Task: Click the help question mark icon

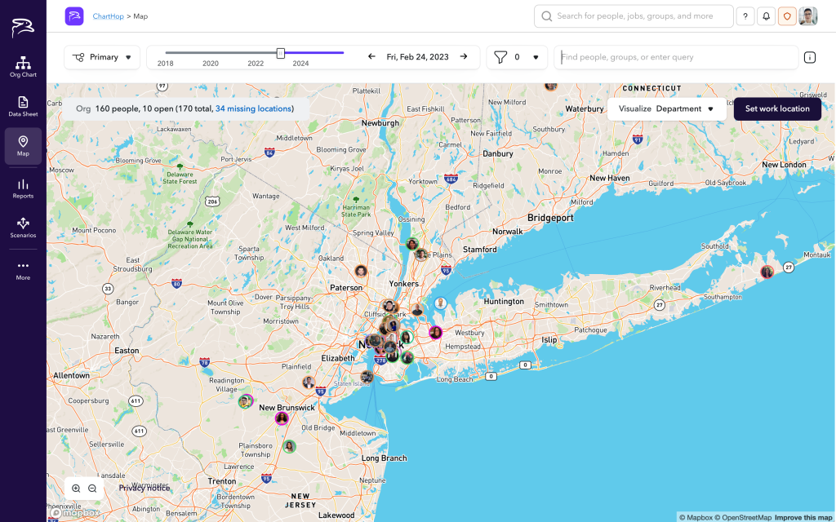Action: click(745, 16)
